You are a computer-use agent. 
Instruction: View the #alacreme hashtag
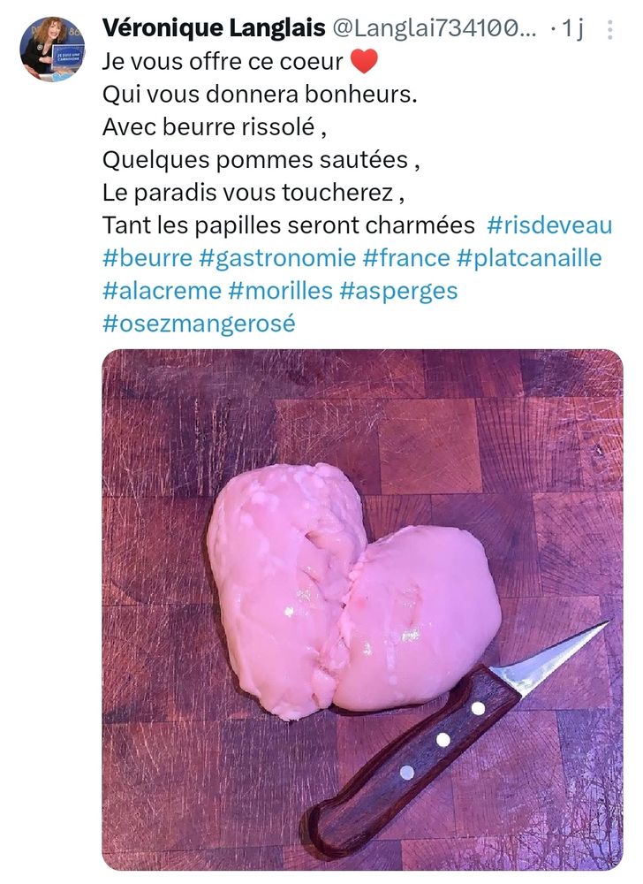tap(163, 291)
